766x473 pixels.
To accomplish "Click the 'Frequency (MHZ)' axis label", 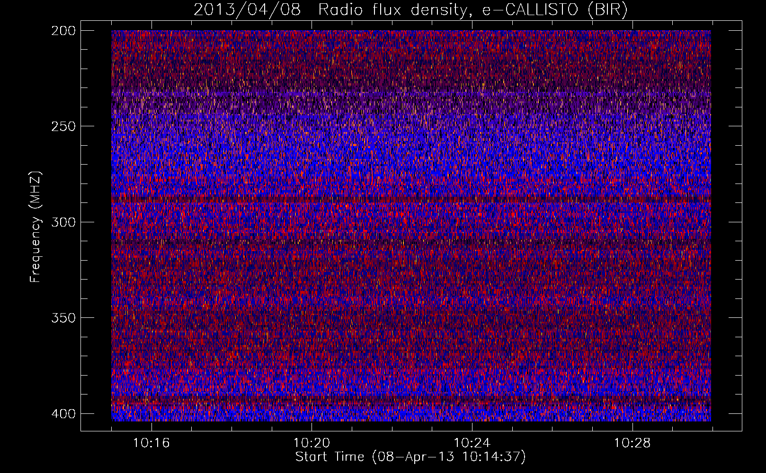I will point(36,228).
